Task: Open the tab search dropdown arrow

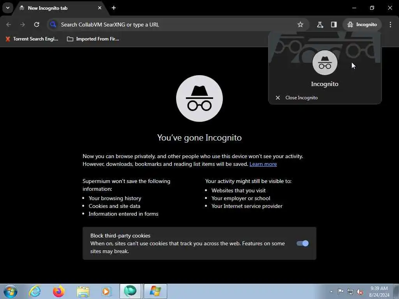Action: click(8, 8)
